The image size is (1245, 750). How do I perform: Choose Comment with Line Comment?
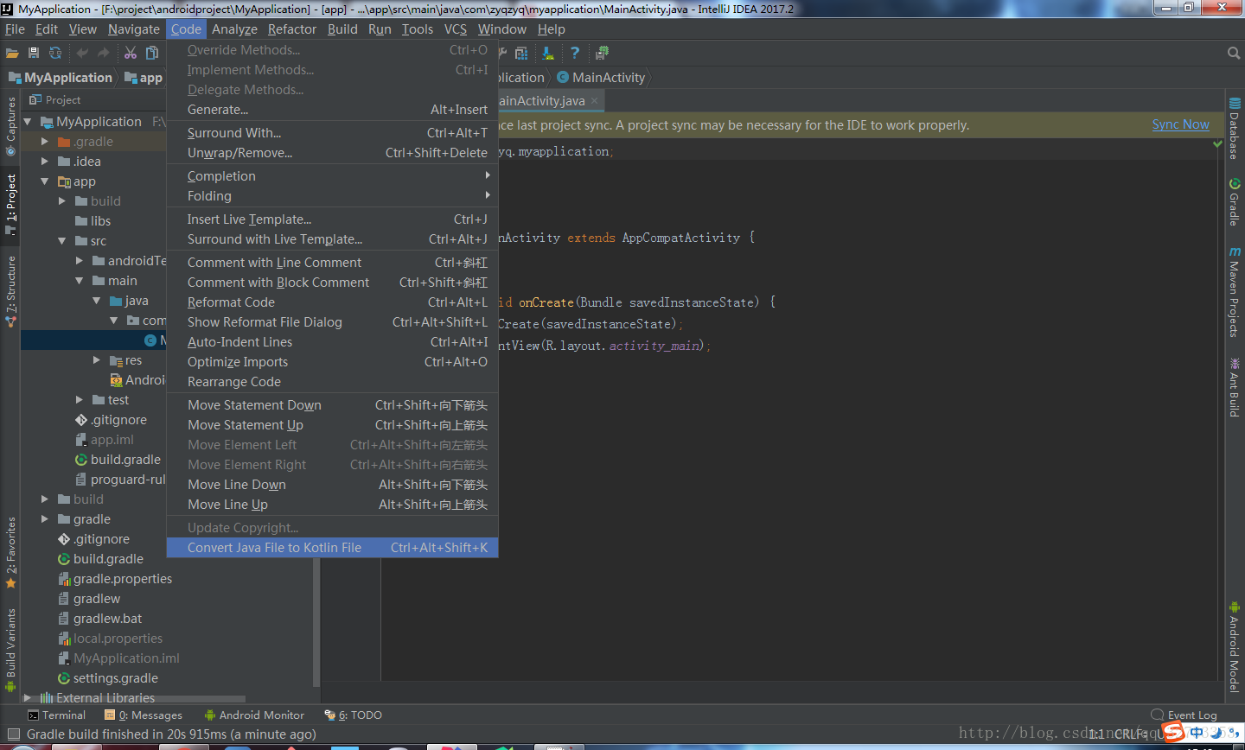pos(332,263)
